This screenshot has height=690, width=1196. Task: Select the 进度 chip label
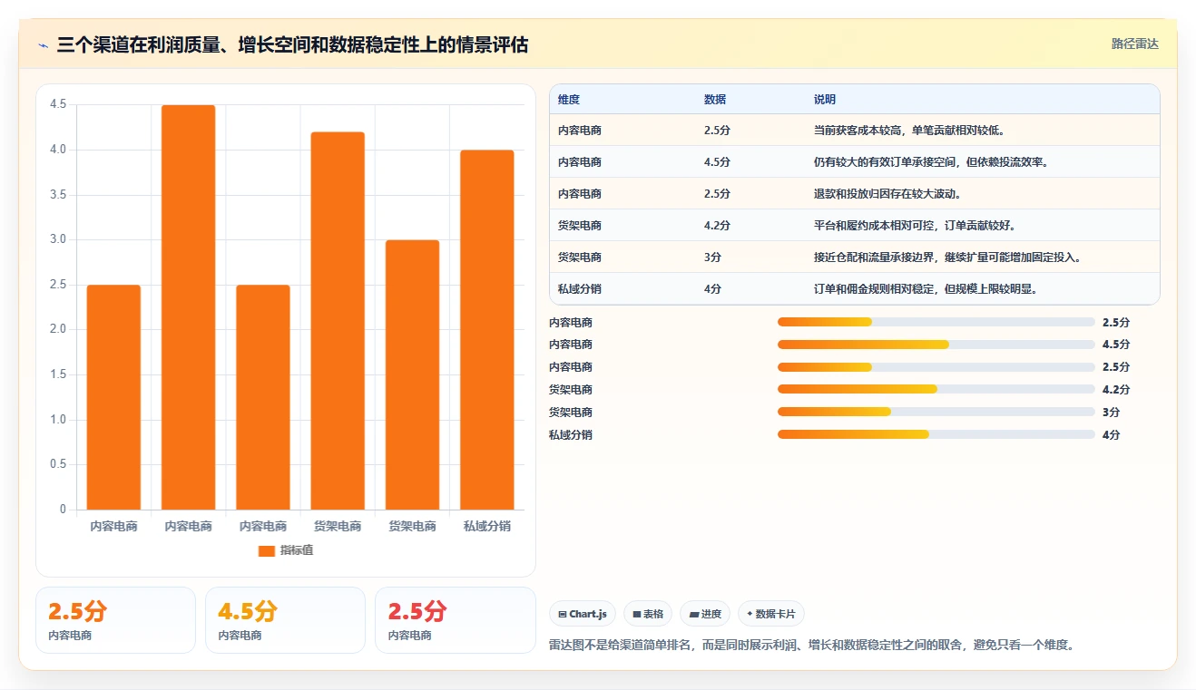coord(711,614)
